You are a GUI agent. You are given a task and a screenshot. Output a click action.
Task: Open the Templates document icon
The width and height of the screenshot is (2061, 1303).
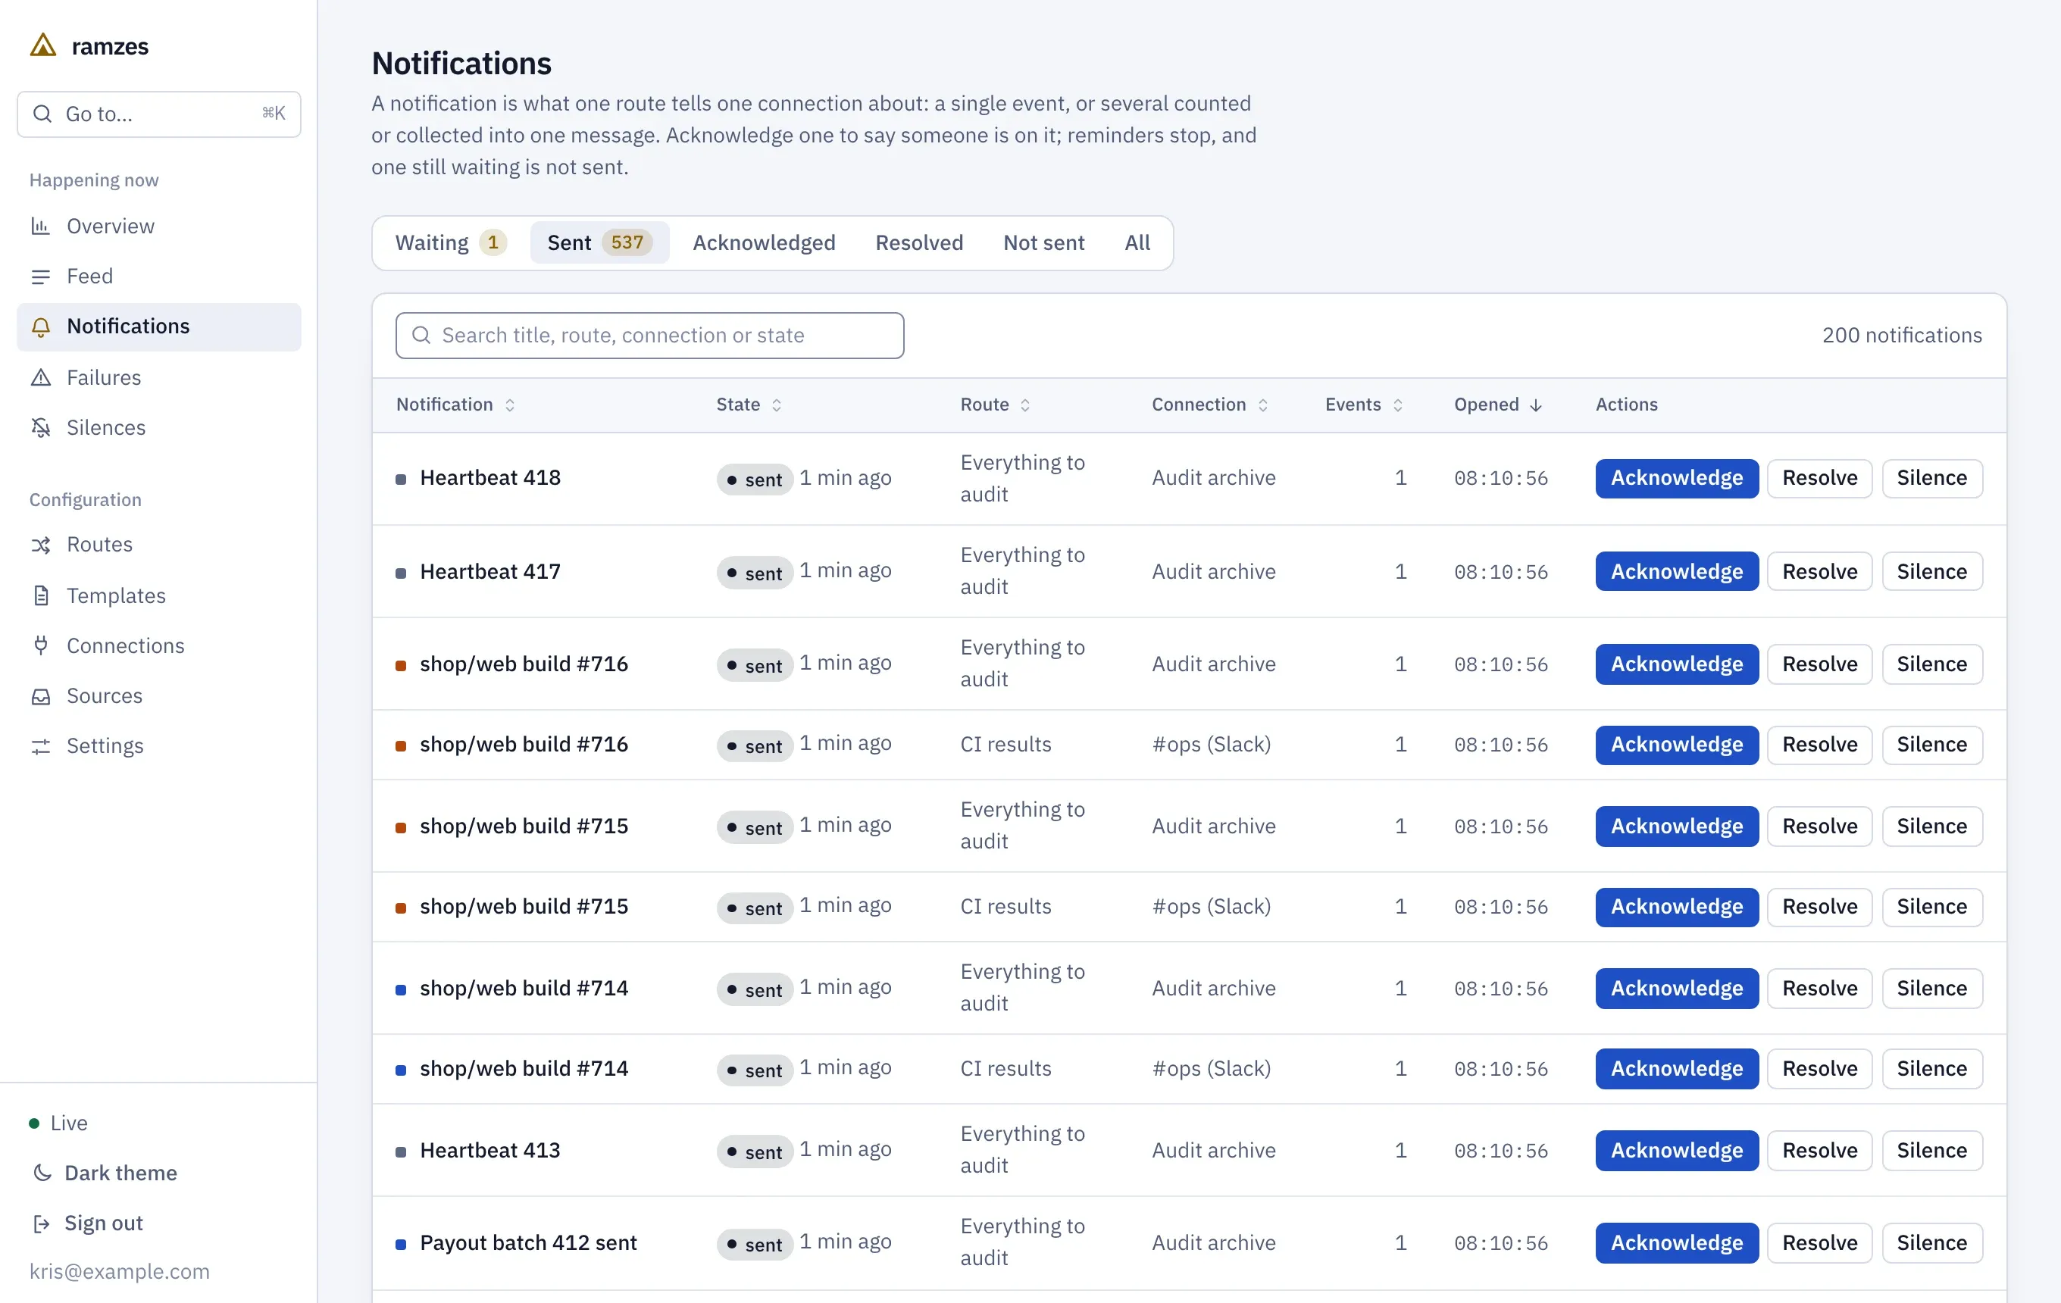pos(40,595)
